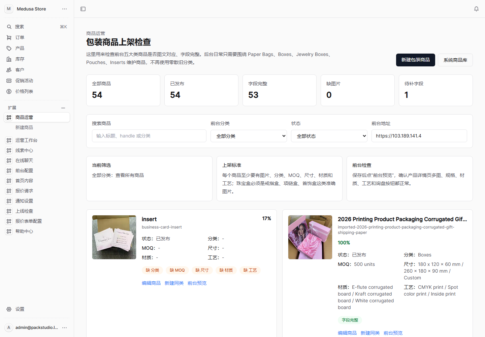Open the Medusa Store options ellipsis

click(x=64, y=9)
